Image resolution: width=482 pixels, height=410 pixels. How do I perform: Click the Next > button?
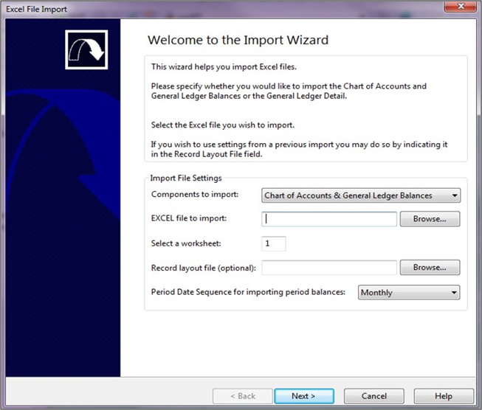click(x=304, y=396)
